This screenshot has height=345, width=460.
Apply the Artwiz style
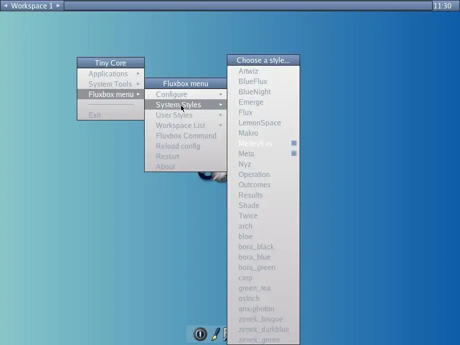tap(263, 71)
